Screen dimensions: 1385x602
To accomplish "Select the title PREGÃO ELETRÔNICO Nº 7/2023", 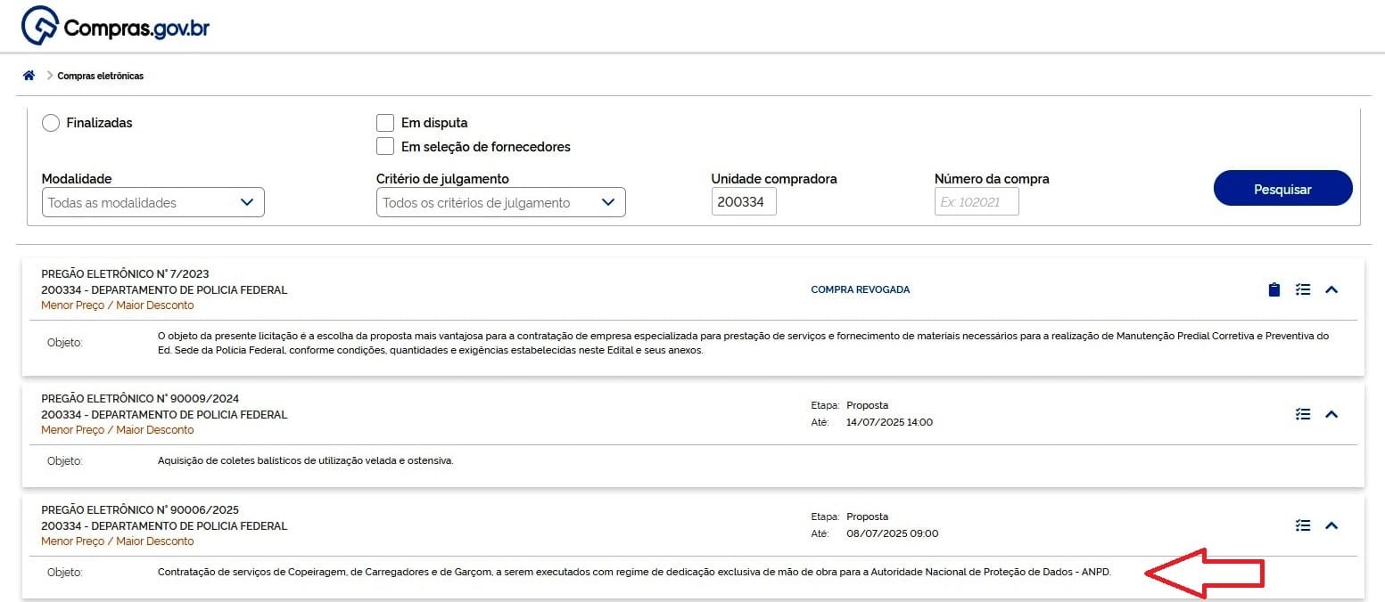I will click(126, 273).
